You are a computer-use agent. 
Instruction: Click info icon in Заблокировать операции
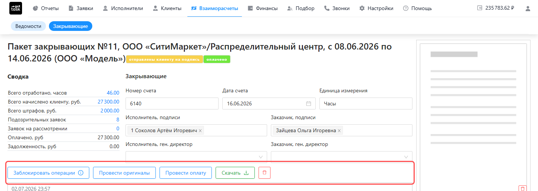point(81,173)
